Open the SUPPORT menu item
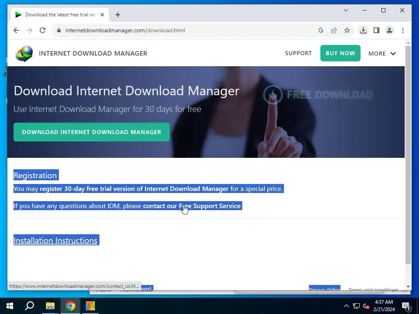419x314 pixels. 298,53
